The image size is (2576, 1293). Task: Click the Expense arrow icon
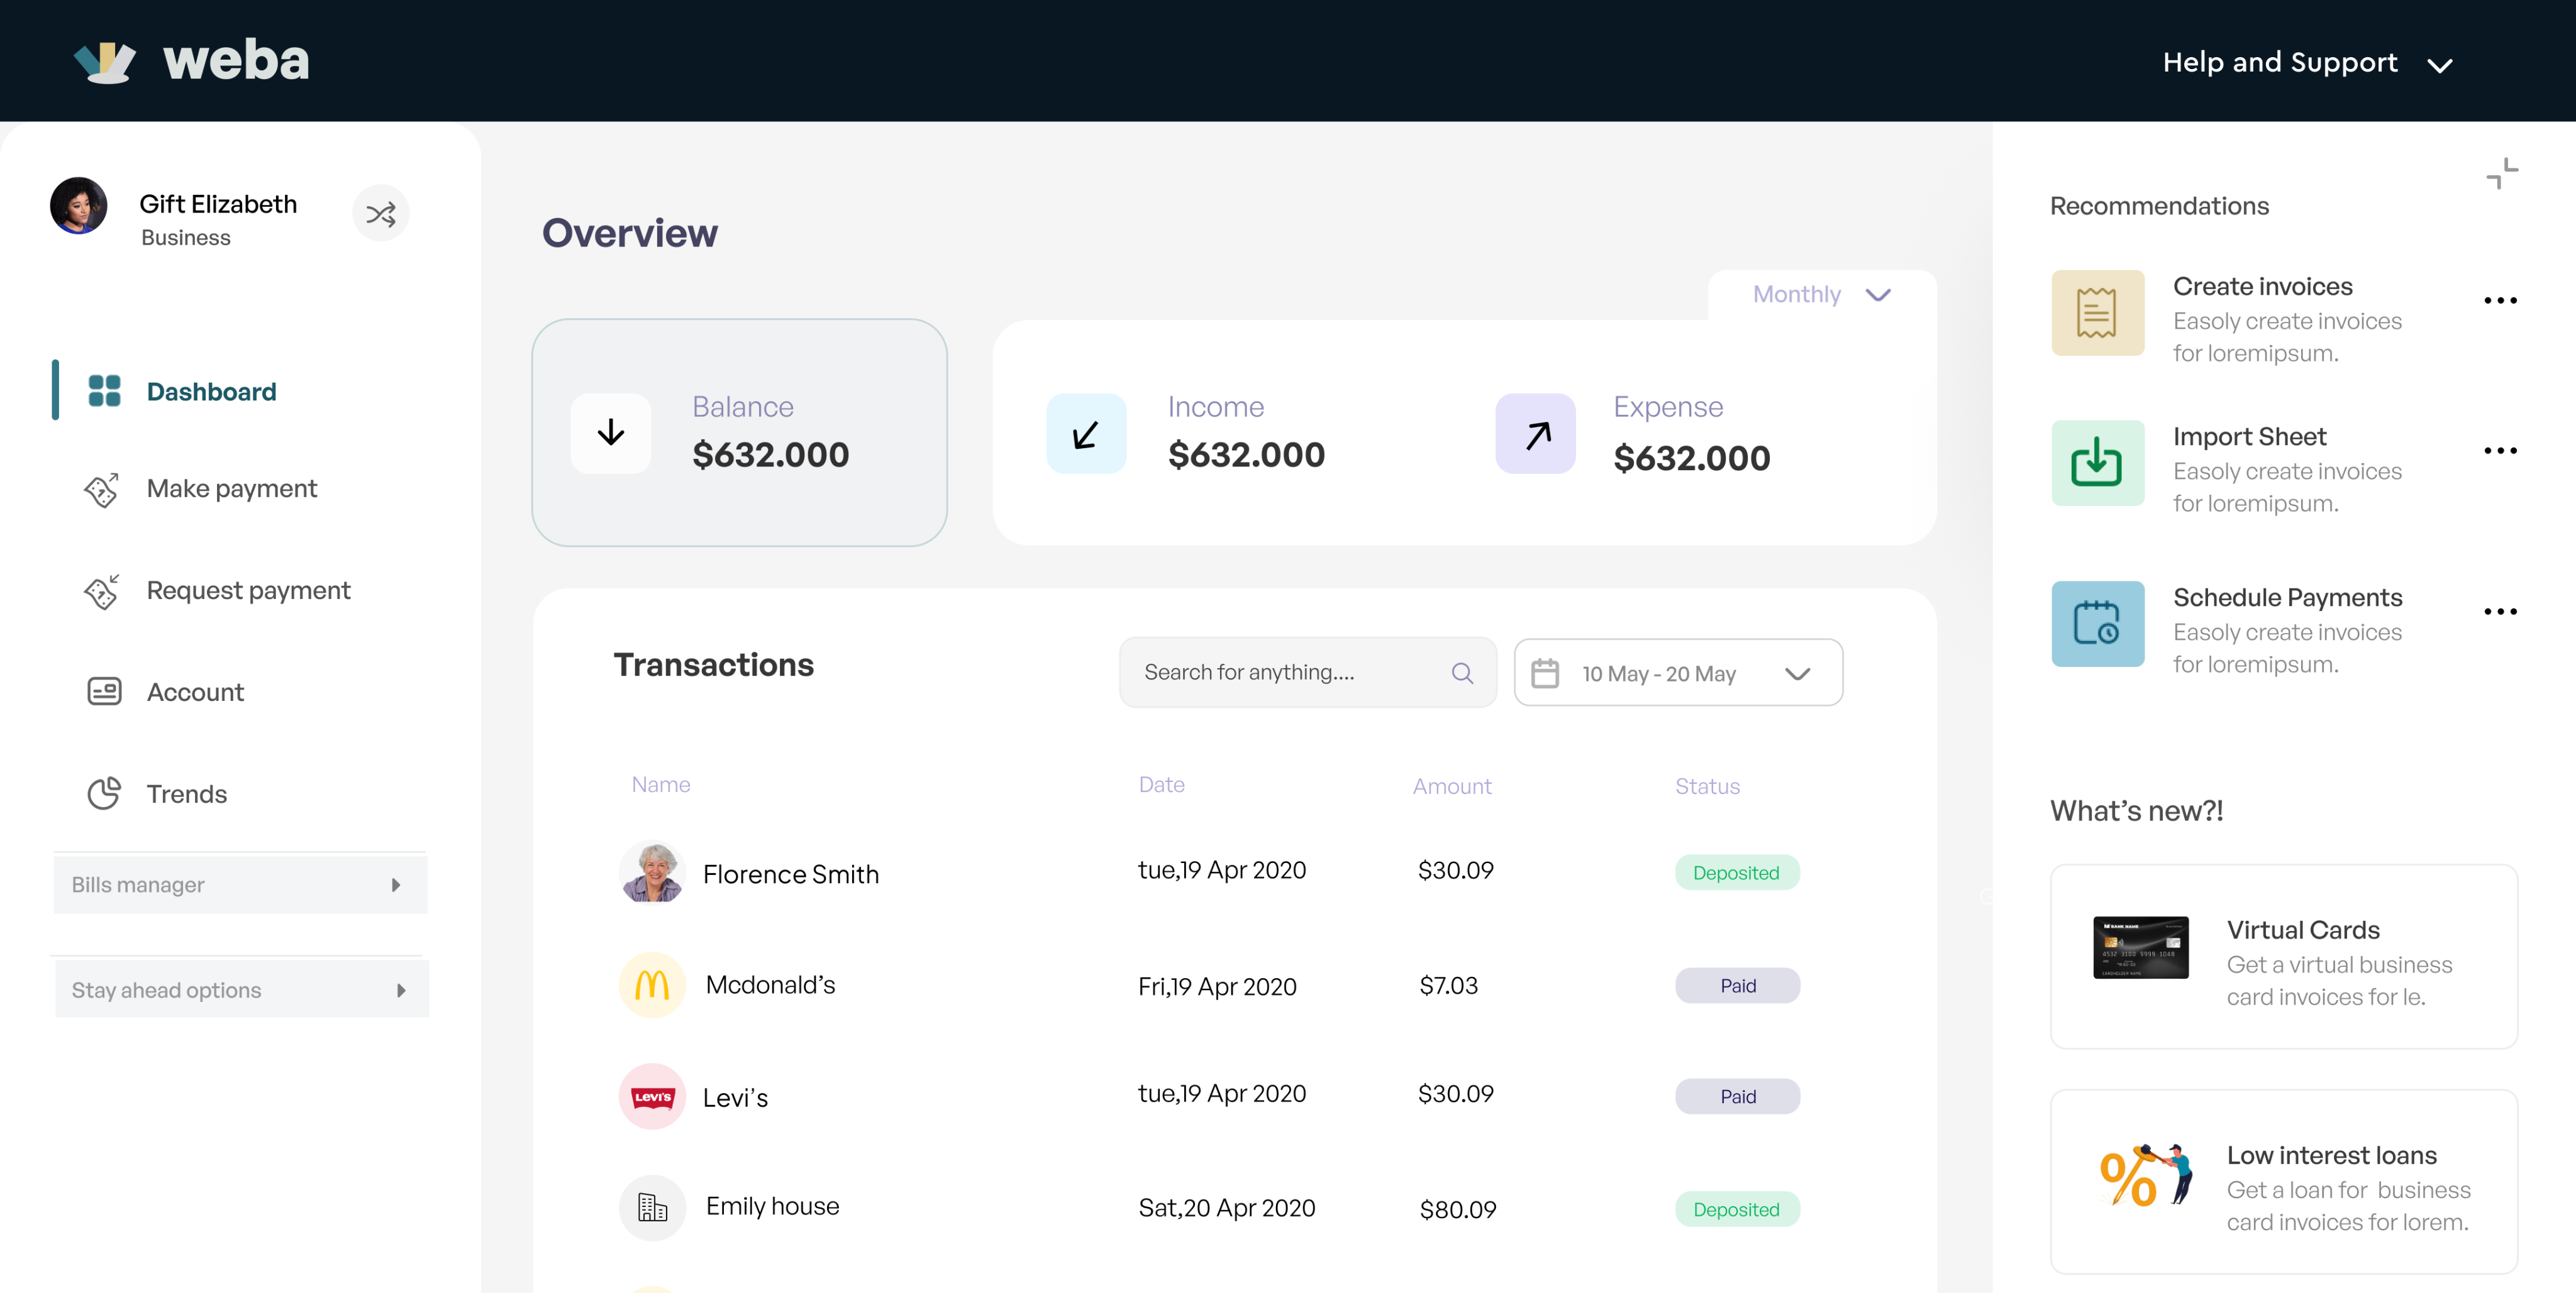pos(1535,434)
